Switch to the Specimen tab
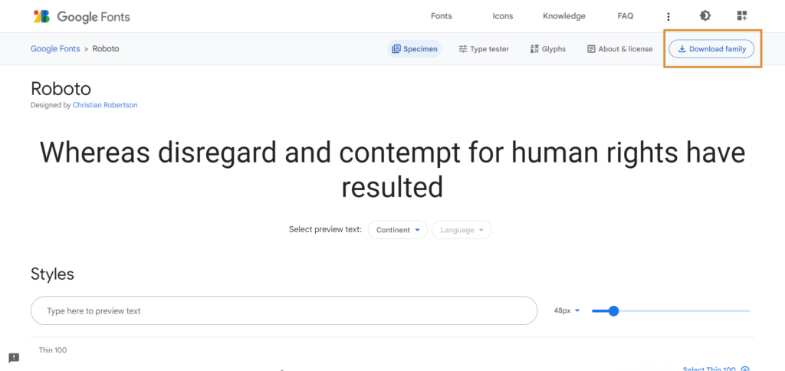Image resolution: width=785 pixels, height=371 pixels. pyautogui.click(x=415, y=49)
